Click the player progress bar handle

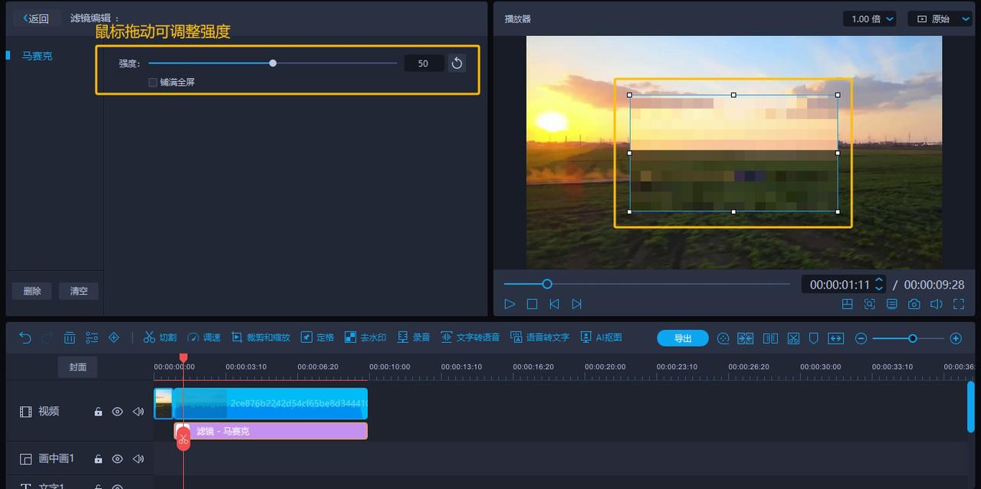pos(547,284)
